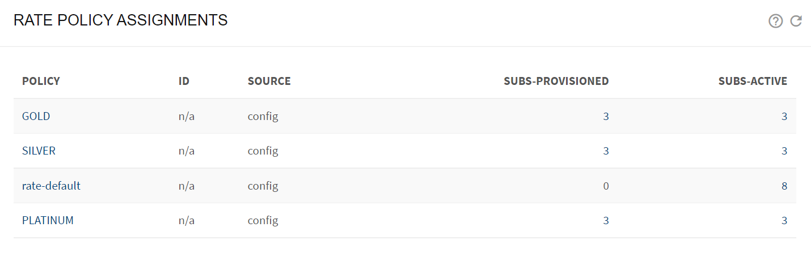Open the PLATINUM policy link
811x257 pixels.
(x=48, y=220)
